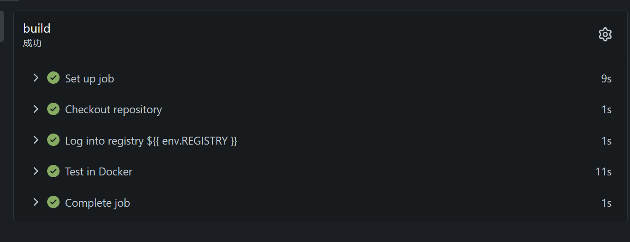Open the Set up job step label

89,78
